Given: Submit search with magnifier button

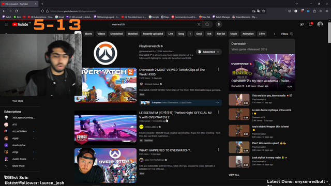Looking at the screenshot, I should point(207,24).
